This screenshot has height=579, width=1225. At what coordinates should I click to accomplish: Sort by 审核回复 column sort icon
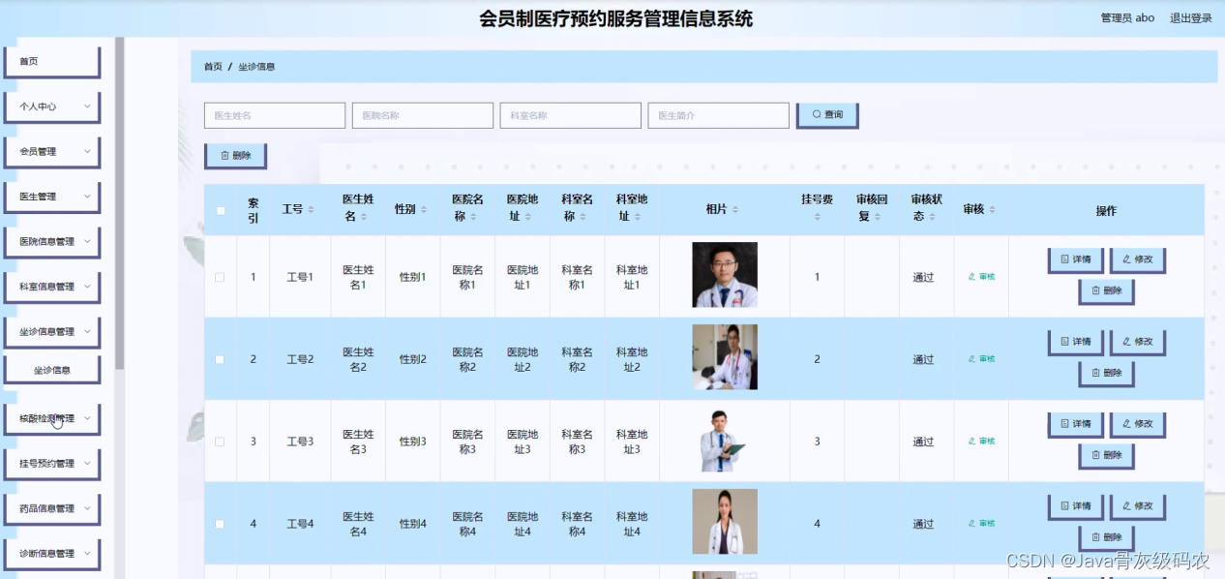877,217
